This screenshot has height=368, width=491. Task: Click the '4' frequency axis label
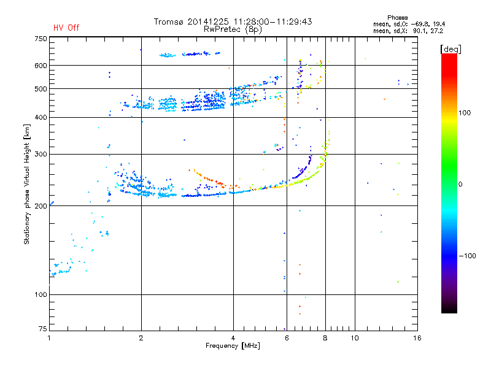233,338
